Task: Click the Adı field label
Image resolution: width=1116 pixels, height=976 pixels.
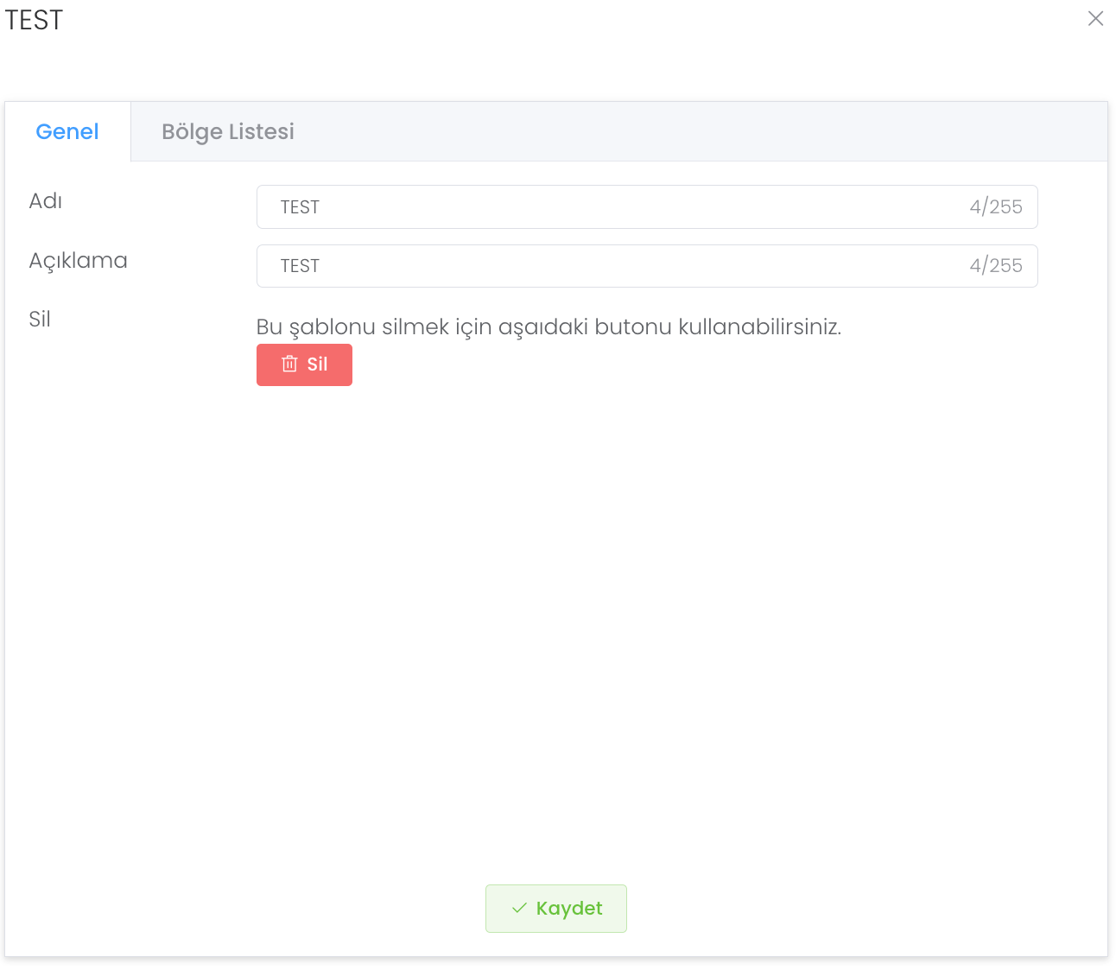Action: coord(46,201)
